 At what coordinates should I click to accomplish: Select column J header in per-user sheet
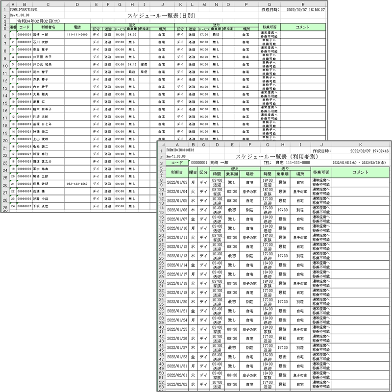click(321, 145)
